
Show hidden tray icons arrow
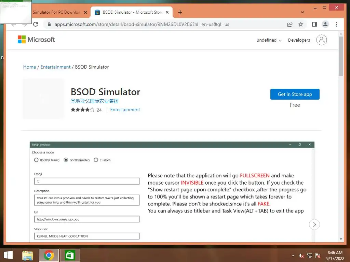pos(293,256)
